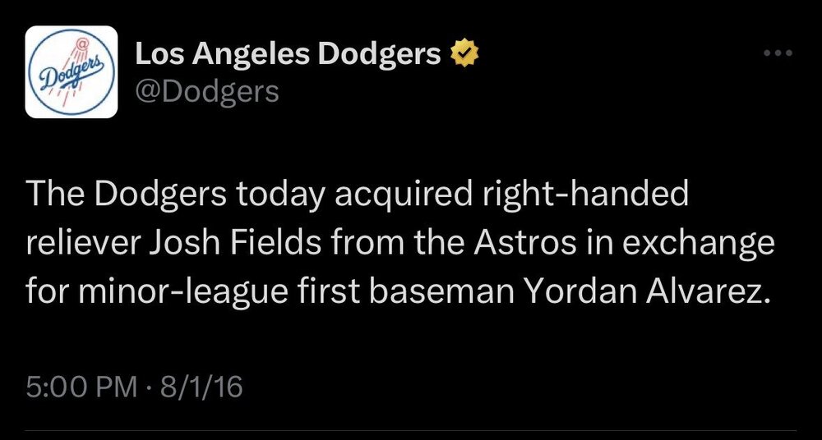822x440 pixels.
Task: Open the three-dot more options menu
Action: pyautogui.click(x=778, y=54)
